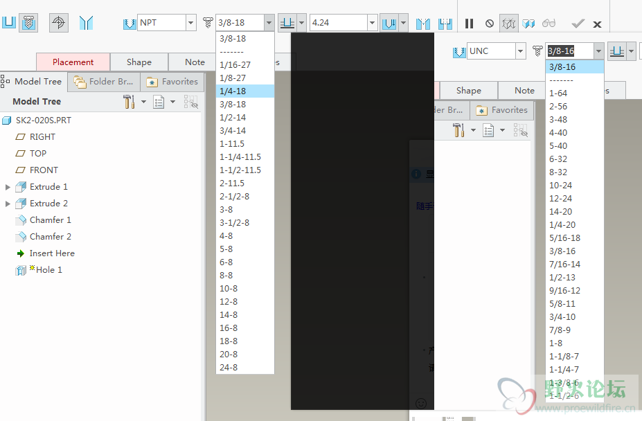Expand the Extrude 1 feature
This screenshot has width=642, height=421.
coord(8,187)
